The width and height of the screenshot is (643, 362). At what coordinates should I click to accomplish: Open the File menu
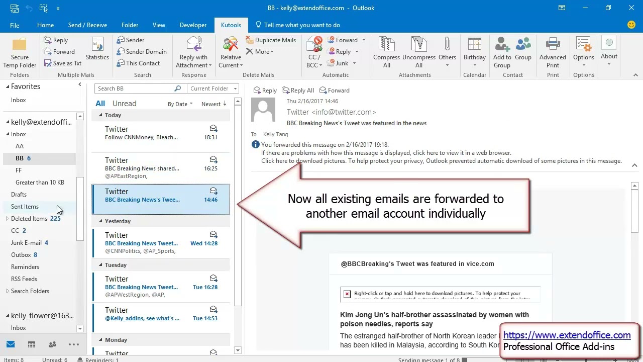point(15,25)
